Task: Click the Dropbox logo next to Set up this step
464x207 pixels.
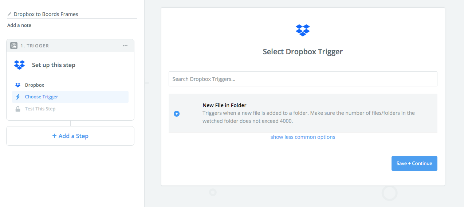Action: pyautogui.click(x=19, y=65)
